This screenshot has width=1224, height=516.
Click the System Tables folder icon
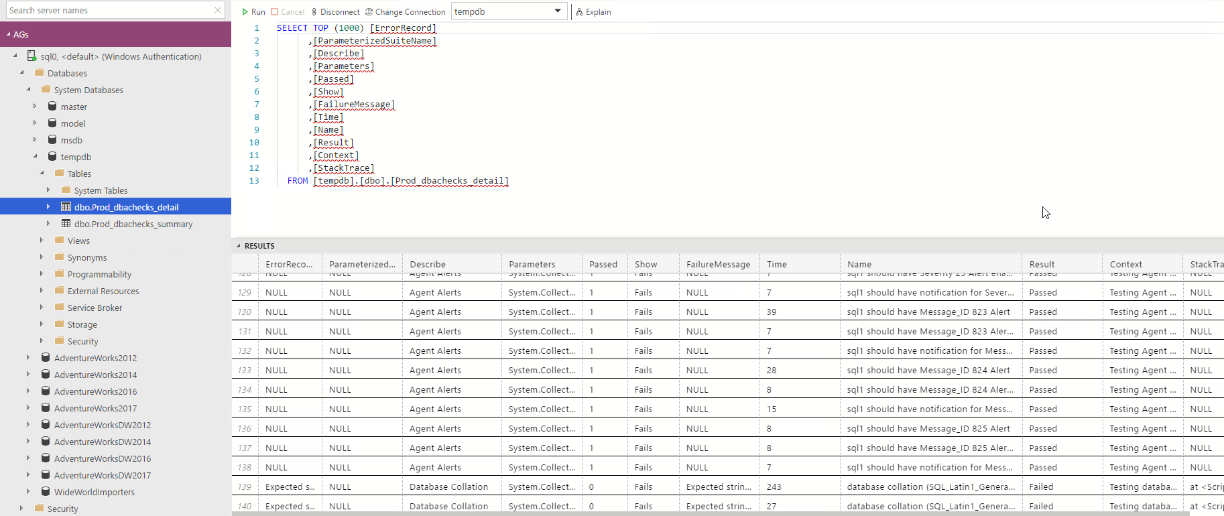[x=66, y=190]
